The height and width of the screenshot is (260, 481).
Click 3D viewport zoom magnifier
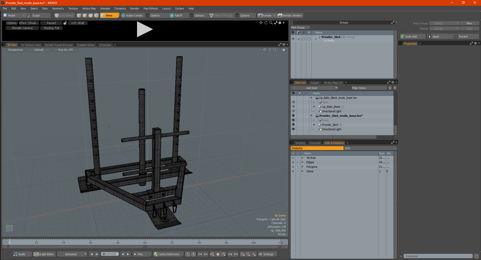[275, 50]
